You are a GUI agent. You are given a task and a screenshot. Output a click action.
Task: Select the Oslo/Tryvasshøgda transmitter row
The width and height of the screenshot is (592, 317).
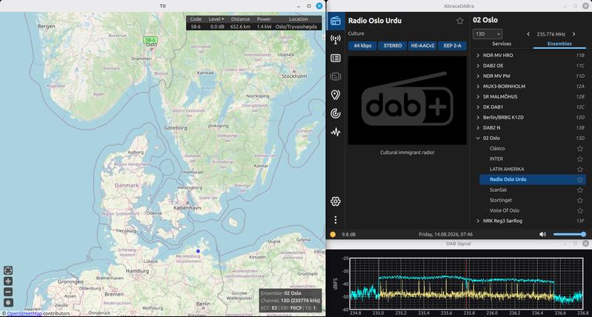pos(253,27)
